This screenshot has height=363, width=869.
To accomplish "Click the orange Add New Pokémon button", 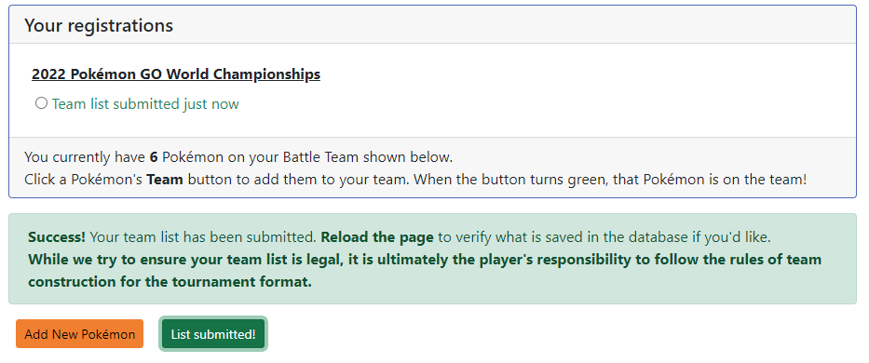I will pos(80,334).
